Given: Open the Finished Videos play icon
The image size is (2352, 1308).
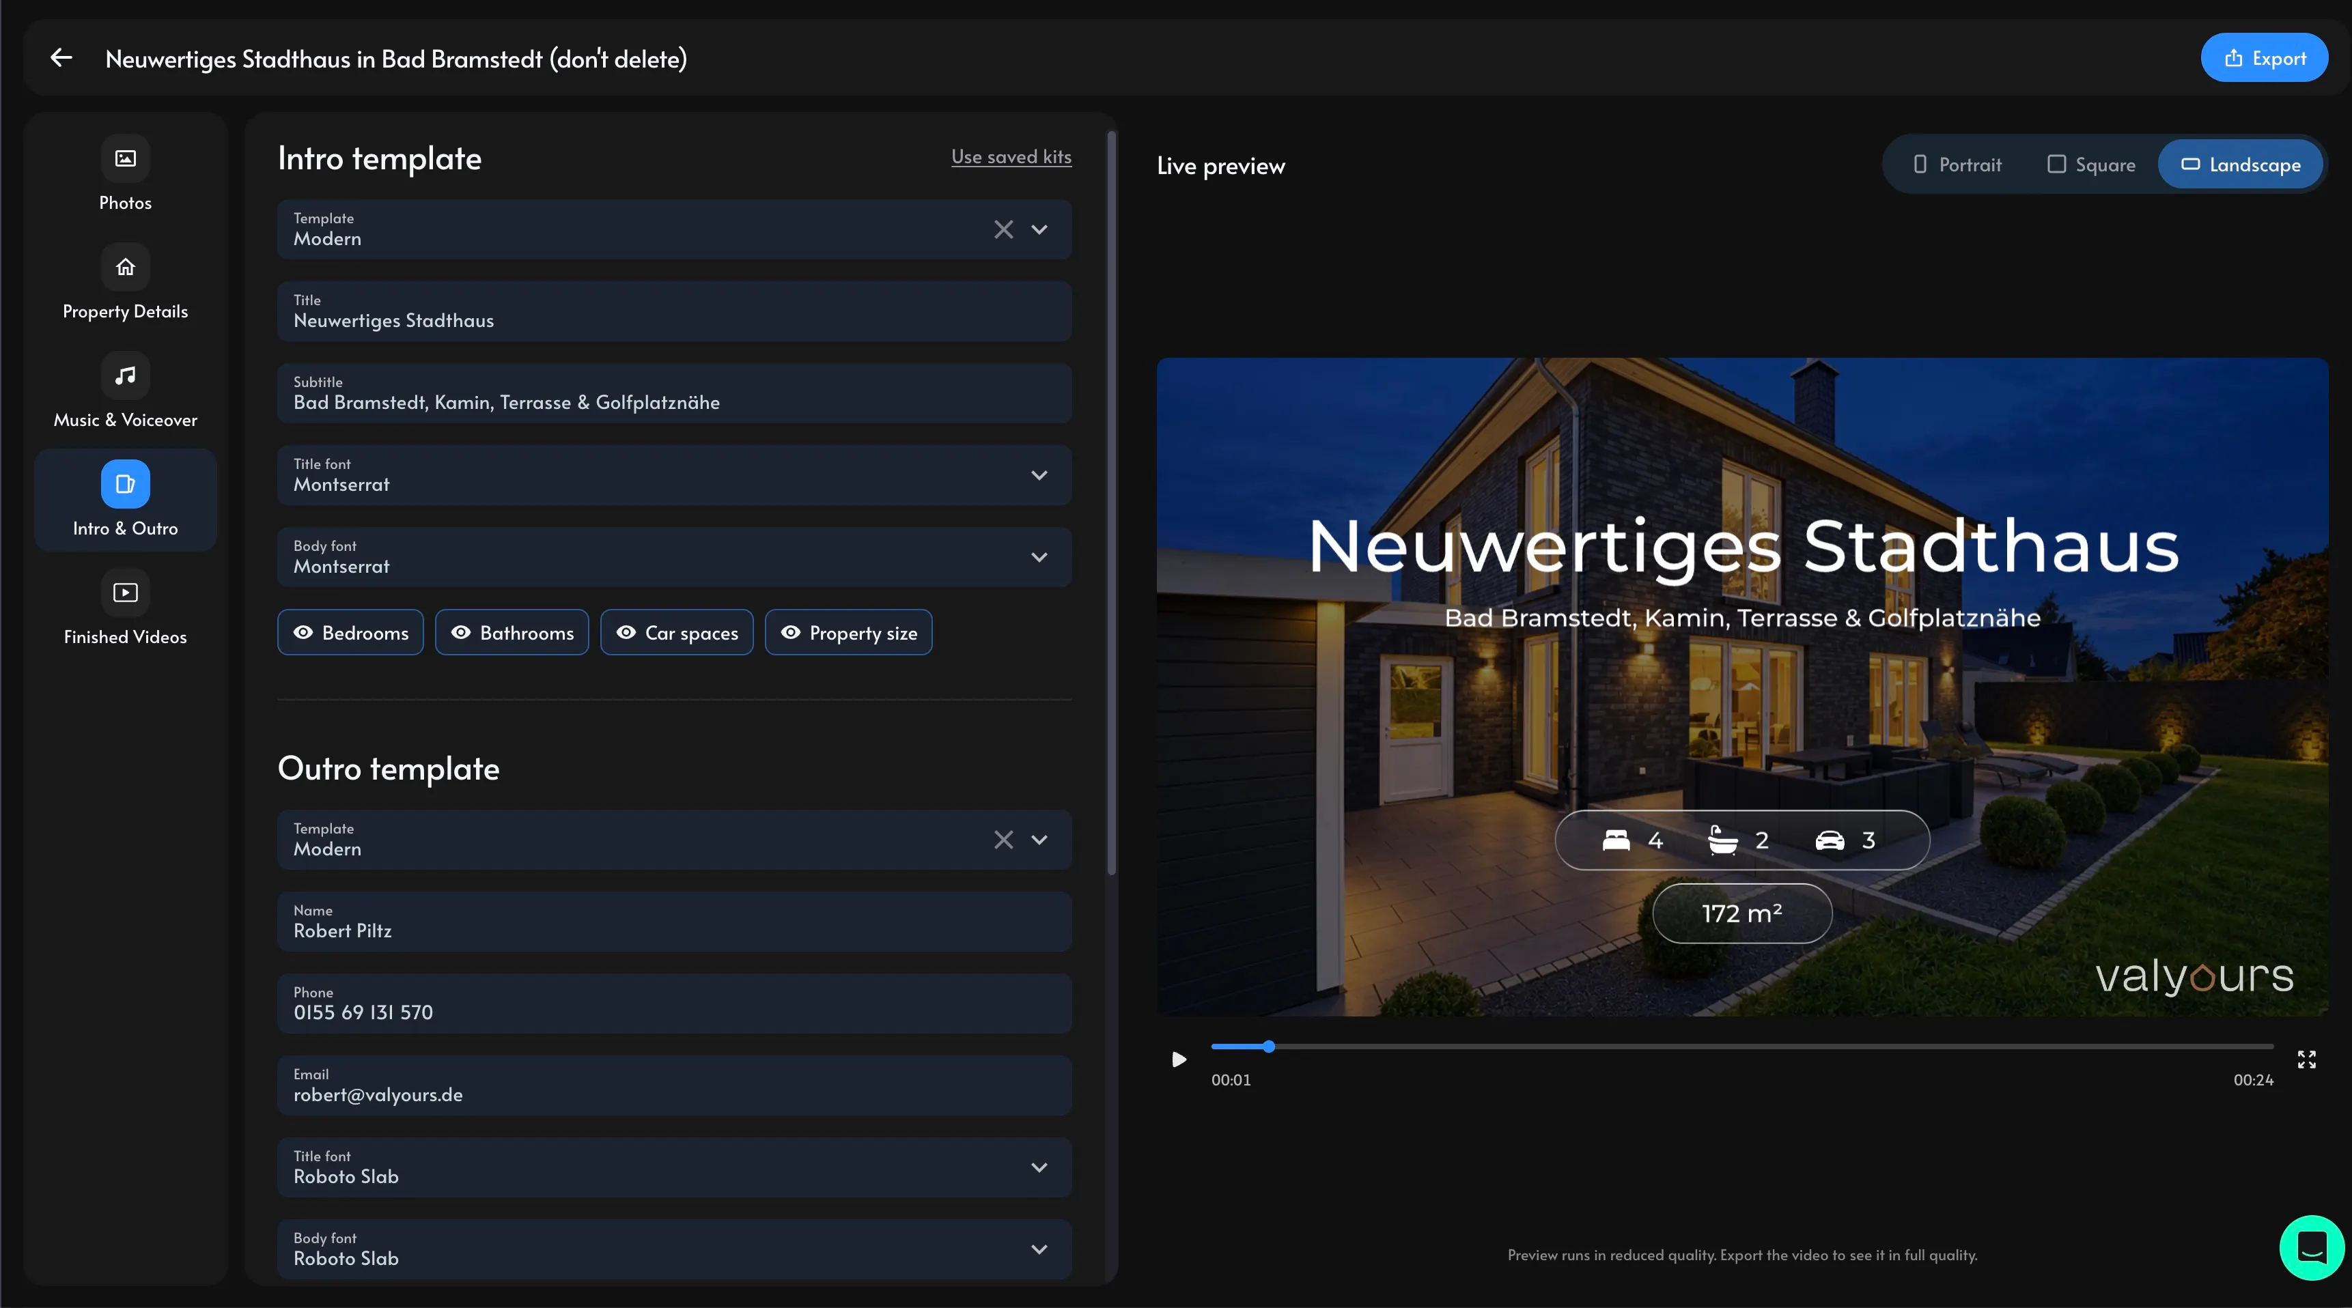Looking at the screenshot, I should click(x=125, y=593).
